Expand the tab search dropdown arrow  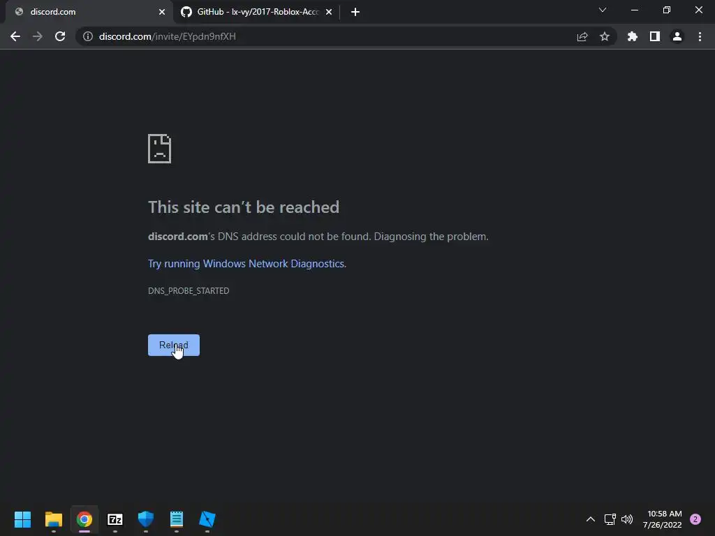[x=603, y=10]
